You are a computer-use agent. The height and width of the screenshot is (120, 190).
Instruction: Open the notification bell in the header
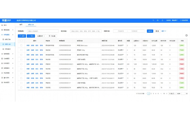[x=162, y=20]
